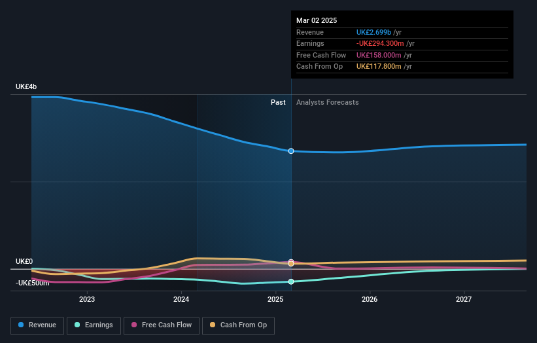
Task: Click the 2027 x-axis label
Action: 464,300
